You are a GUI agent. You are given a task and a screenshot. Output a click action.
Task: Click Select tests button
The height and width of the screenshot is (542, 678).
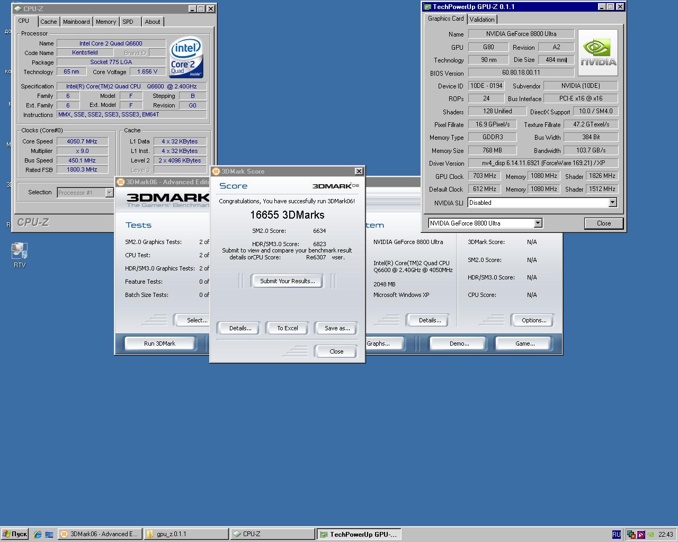[192, 320]
